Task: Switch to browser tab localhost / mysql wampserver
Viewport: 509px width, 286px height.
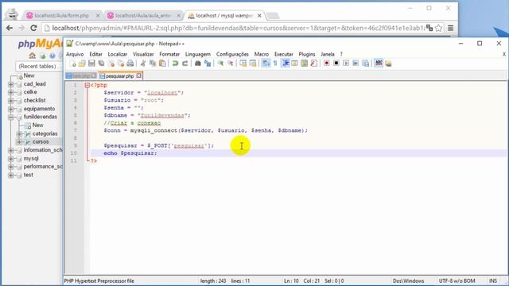Action: 224,16
